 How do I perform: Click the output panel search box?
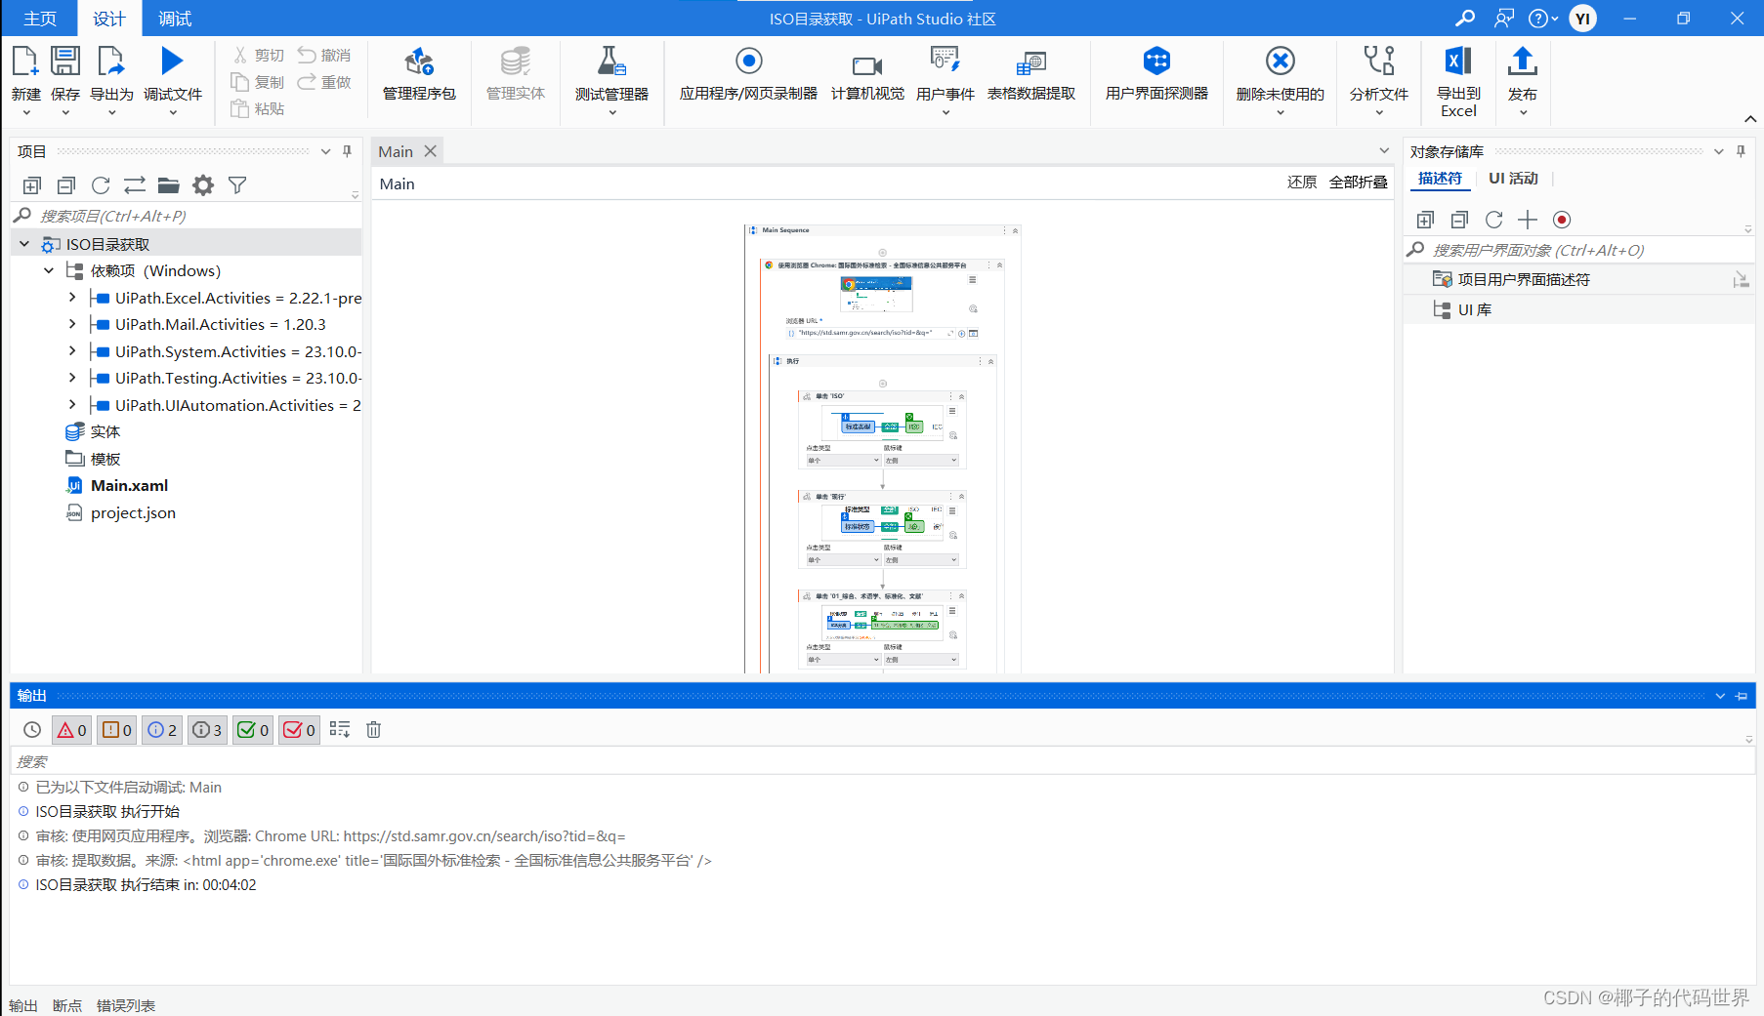pyautogui.click(x=882, y=761)
